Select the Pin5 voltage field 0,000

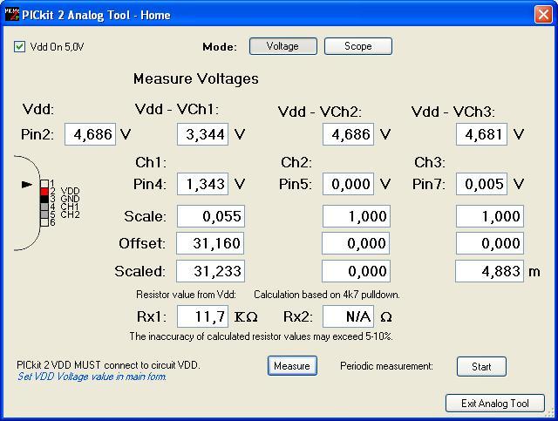point(349,184)
